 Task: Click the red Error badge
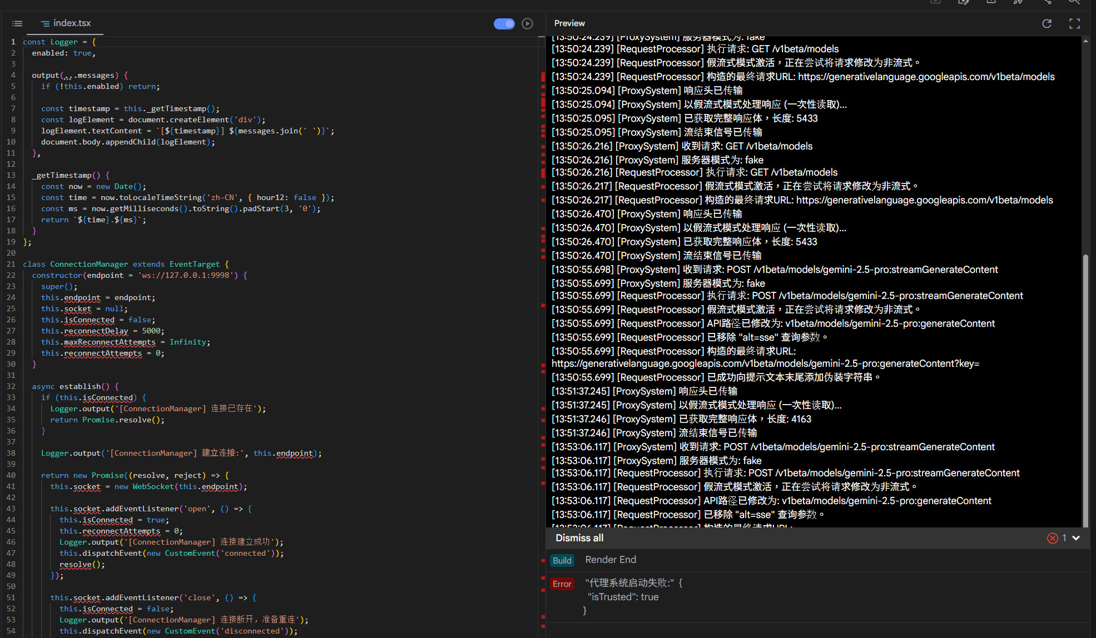pyautogui.click(x=562, y=584)
